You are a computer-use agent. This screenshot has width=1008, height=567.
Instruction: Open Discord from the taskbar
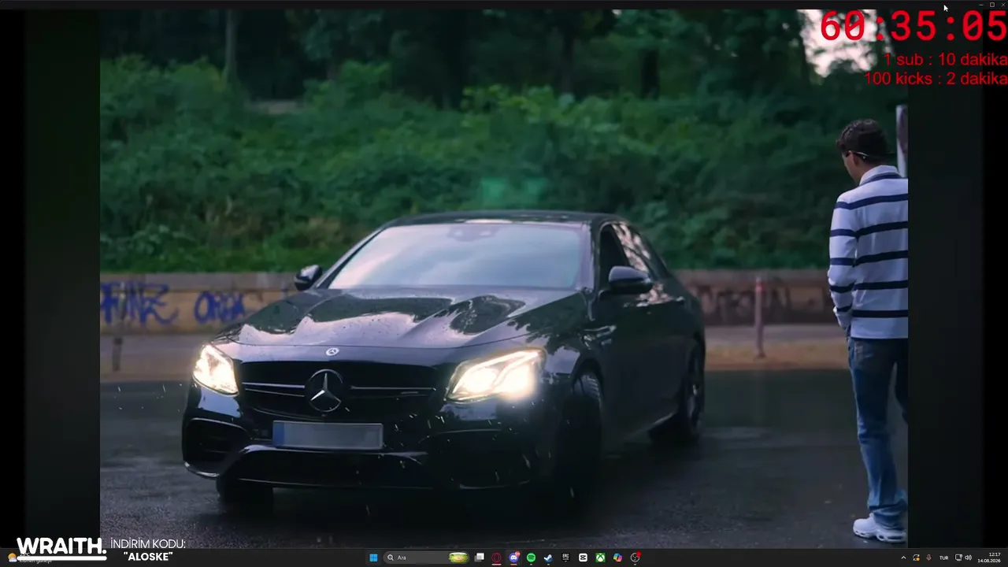coord(513,558)
